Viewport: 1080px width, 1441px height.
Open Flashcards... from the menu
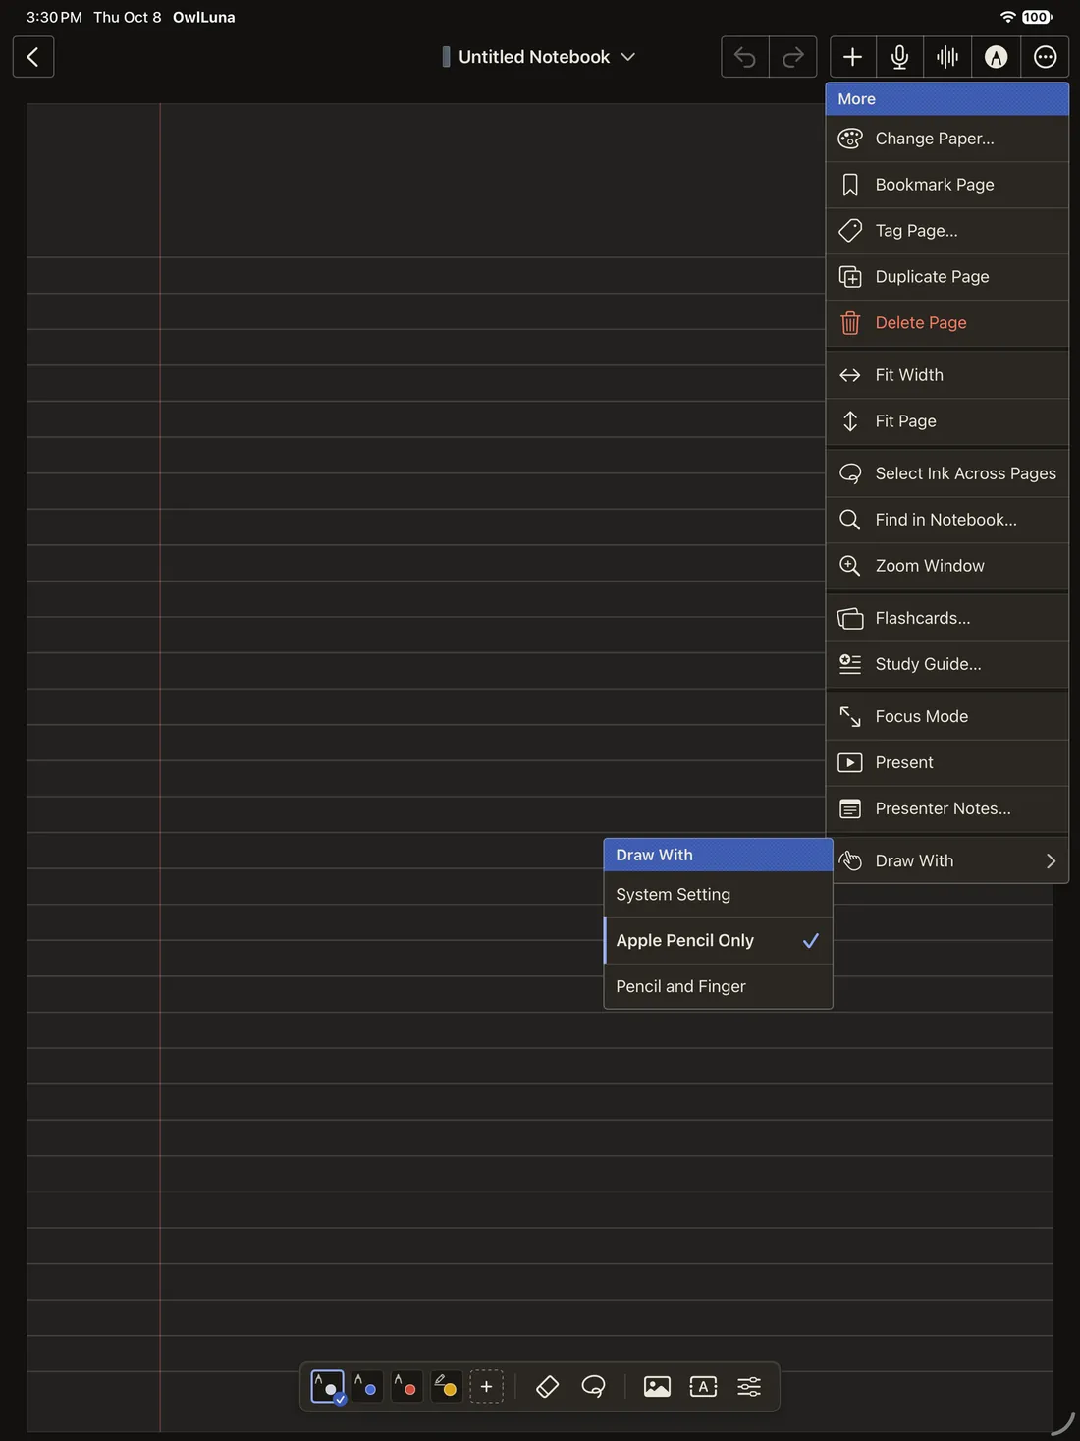[x=946, y=618]
